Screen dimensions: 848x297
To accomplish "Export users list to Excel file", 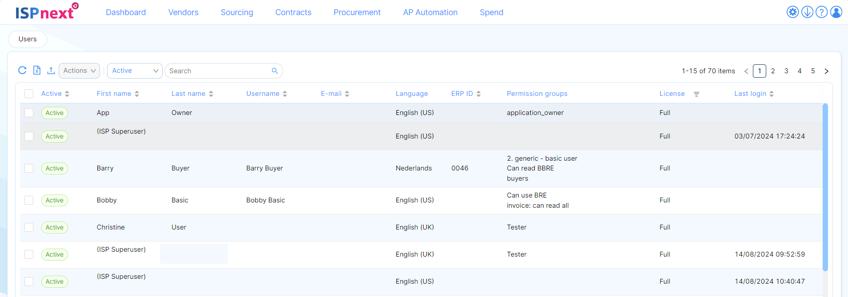I will coord(37,70).
